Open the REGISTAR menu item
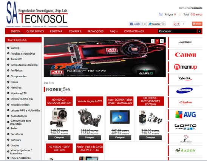This screenshot has width=207, height=161. point(56,31)
